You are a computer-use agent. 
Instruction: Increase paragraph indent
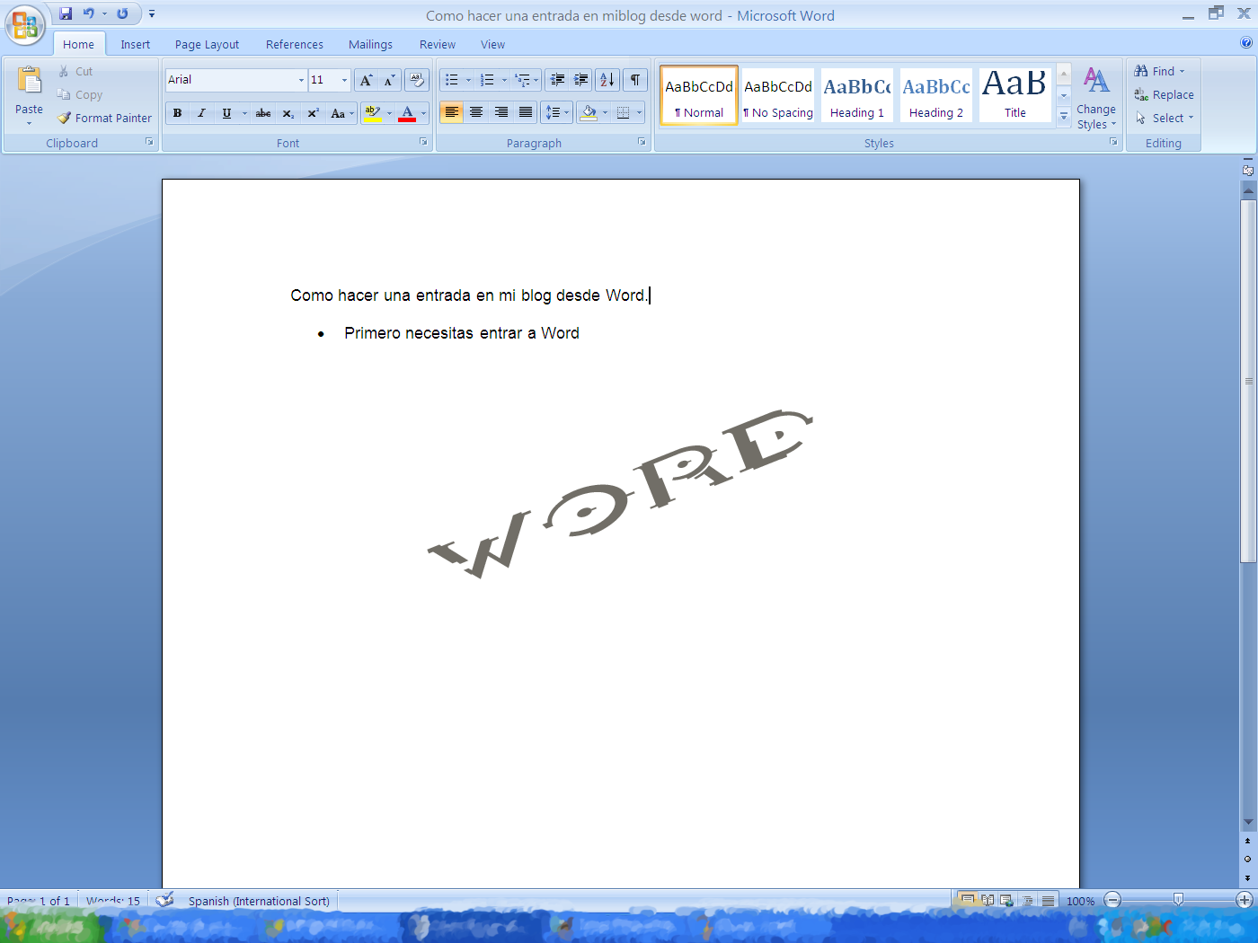[581, 80]
